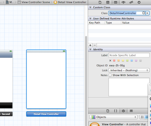Show the Code Snippet library braces icon
The image size is (151, 126).
point(116,111)
